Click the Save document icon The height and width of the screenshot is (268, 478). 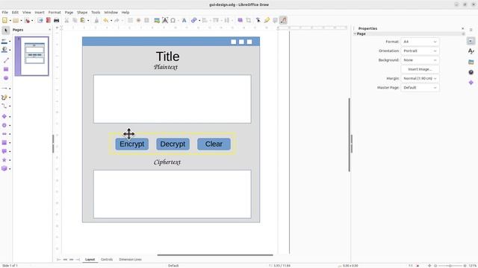[28, 20]
